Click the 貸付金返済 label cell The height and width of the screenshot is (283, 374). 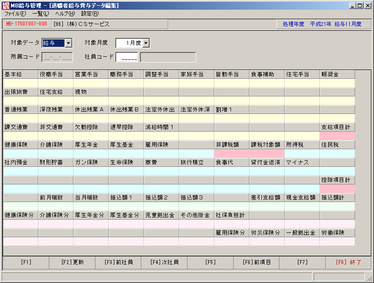click(267, 162)
